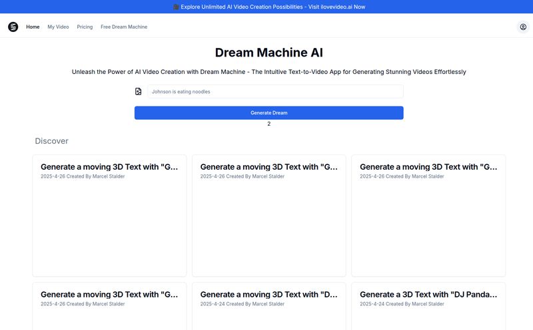Focus the "Johnson is eating noodles" prompt field

[275, 92]
